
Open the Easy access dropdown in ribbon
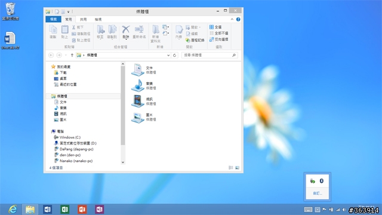tap(166, 33)
